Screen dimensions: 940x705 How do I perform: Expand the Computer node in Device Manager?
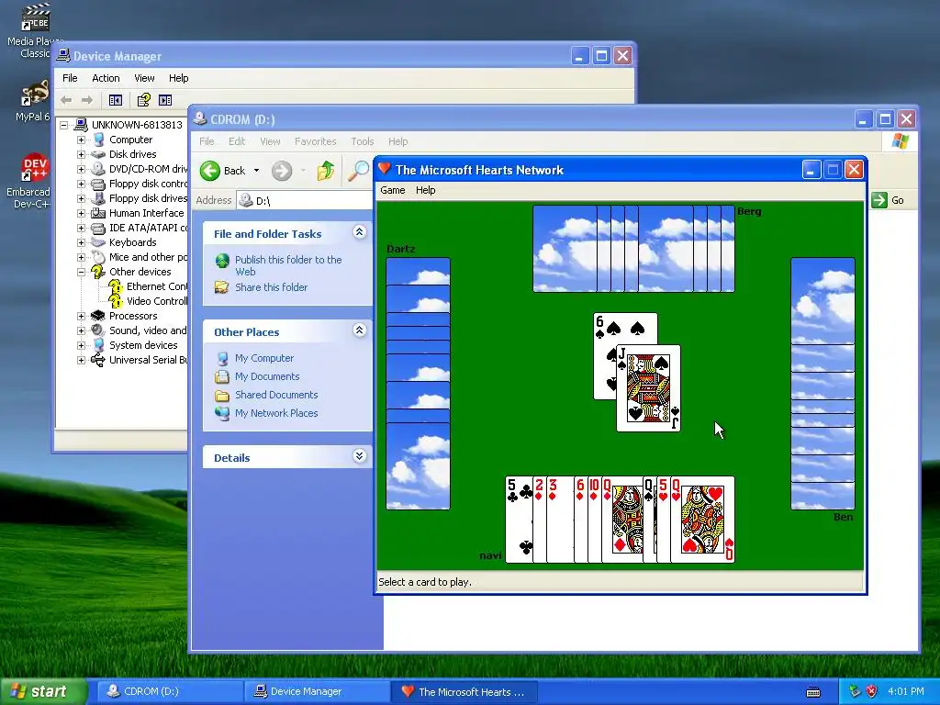81,140
